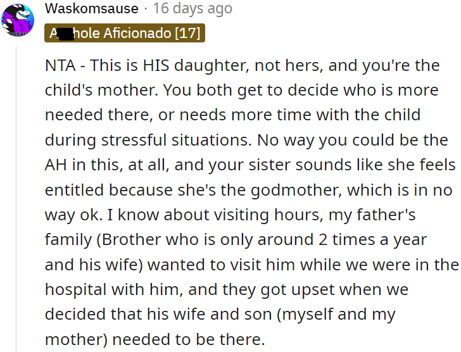461x352 pixels.
Task: Click the number "[17]" in the flair
Action: 187,33
